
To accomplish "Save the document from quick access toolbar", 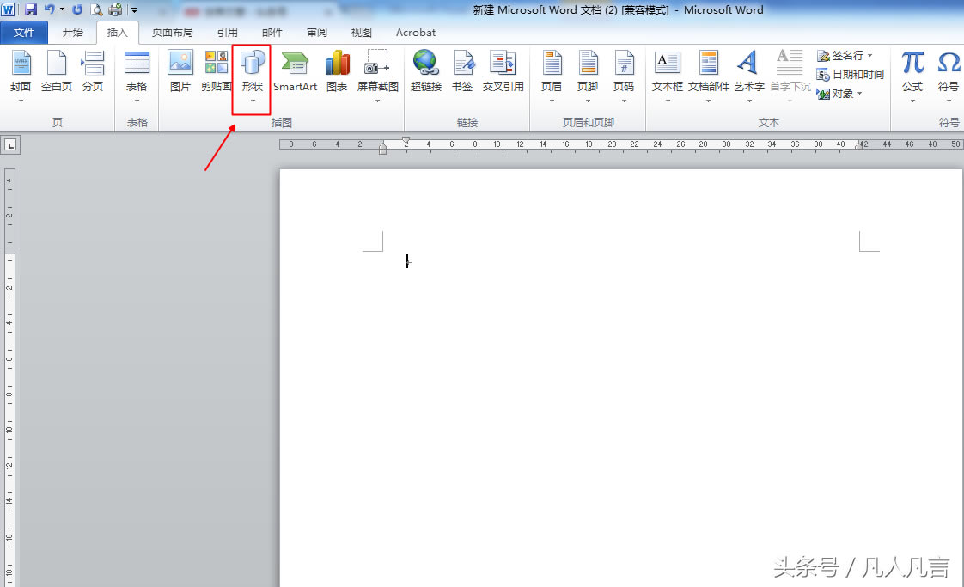I will click(31, 10).
